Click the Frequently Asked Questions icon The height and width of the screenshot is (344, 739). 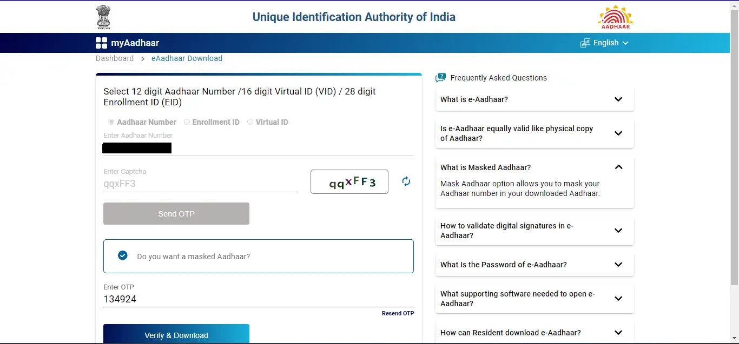point(441,77)
